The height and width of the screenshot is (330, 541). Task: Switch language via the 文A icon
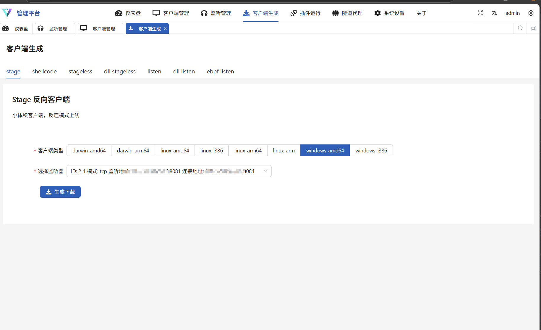(494, 13)
